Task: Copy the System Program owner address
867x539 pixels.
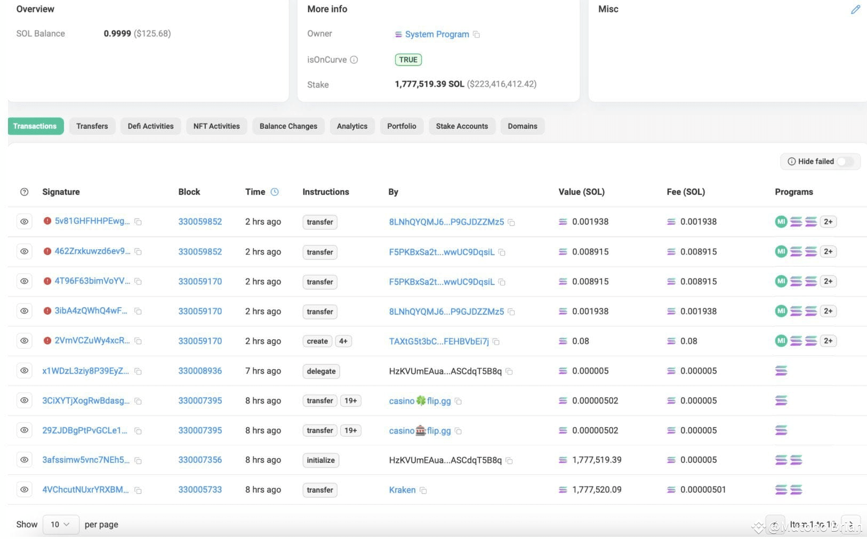Action: [x=477, y=35]
